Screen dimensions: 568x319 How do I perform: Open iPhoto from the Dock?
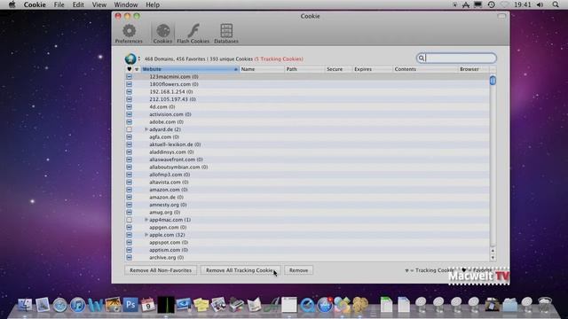(113, 305)
